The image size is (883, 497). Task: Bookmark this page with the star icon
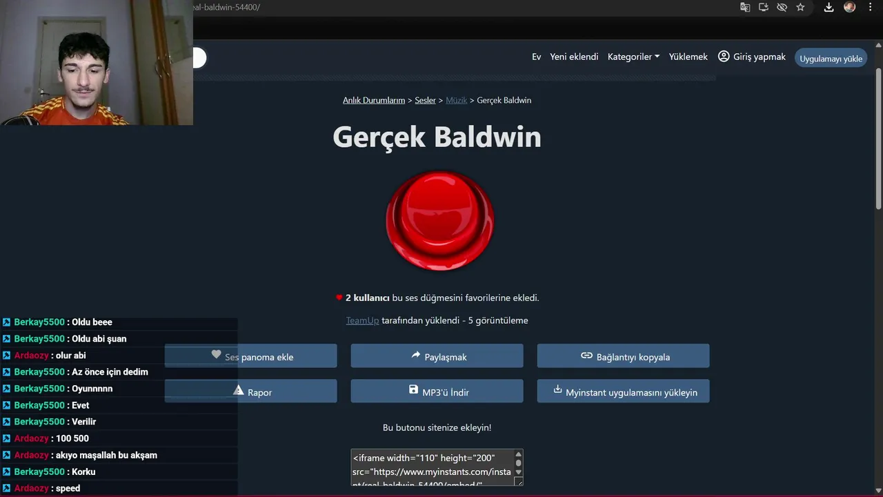coord(800,7)
